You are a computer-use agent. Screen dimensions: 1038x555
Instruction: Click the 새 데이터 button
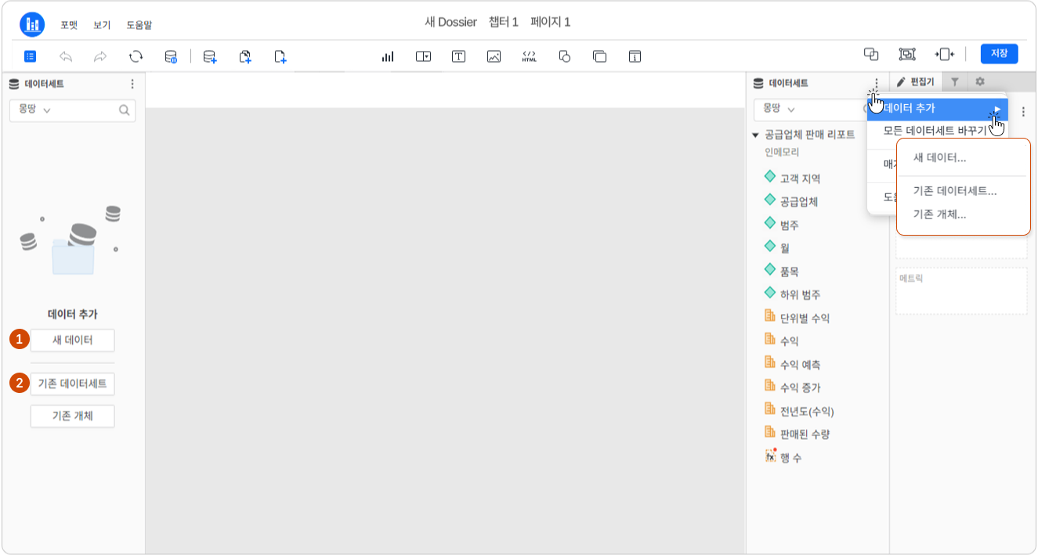72,340
